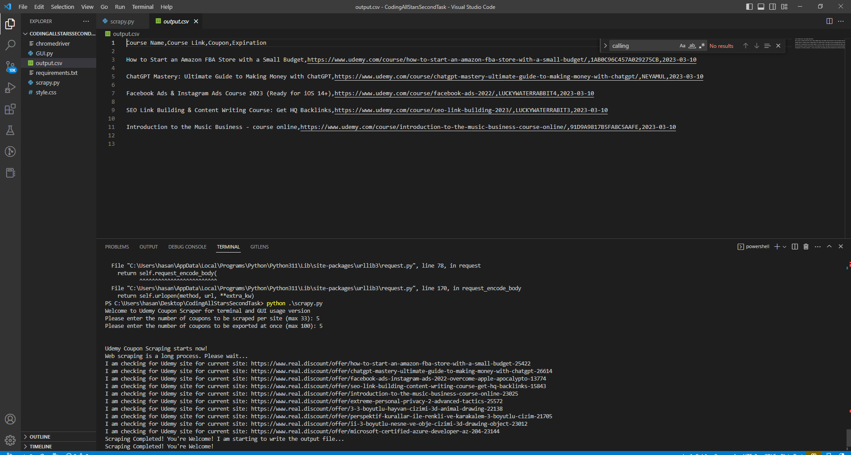Kill the terminal using the trash icon

click(x=806, y=246)
